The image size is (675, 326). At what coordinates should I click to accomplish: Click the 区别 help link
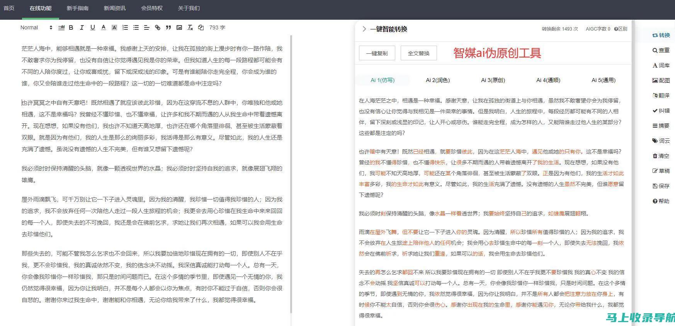(x=621, y=29)
